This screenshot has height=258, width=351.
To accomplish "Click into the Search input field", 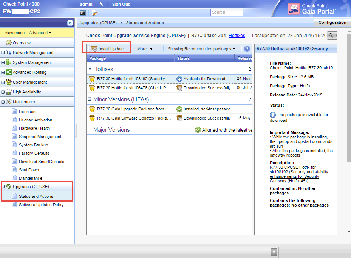I will pos(227,12).
